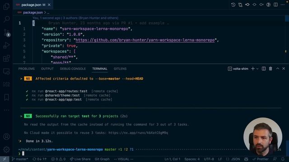Open the nx.app runs link in terminal
Viewport: 289px width, 162px height.
tap(138, 133)
